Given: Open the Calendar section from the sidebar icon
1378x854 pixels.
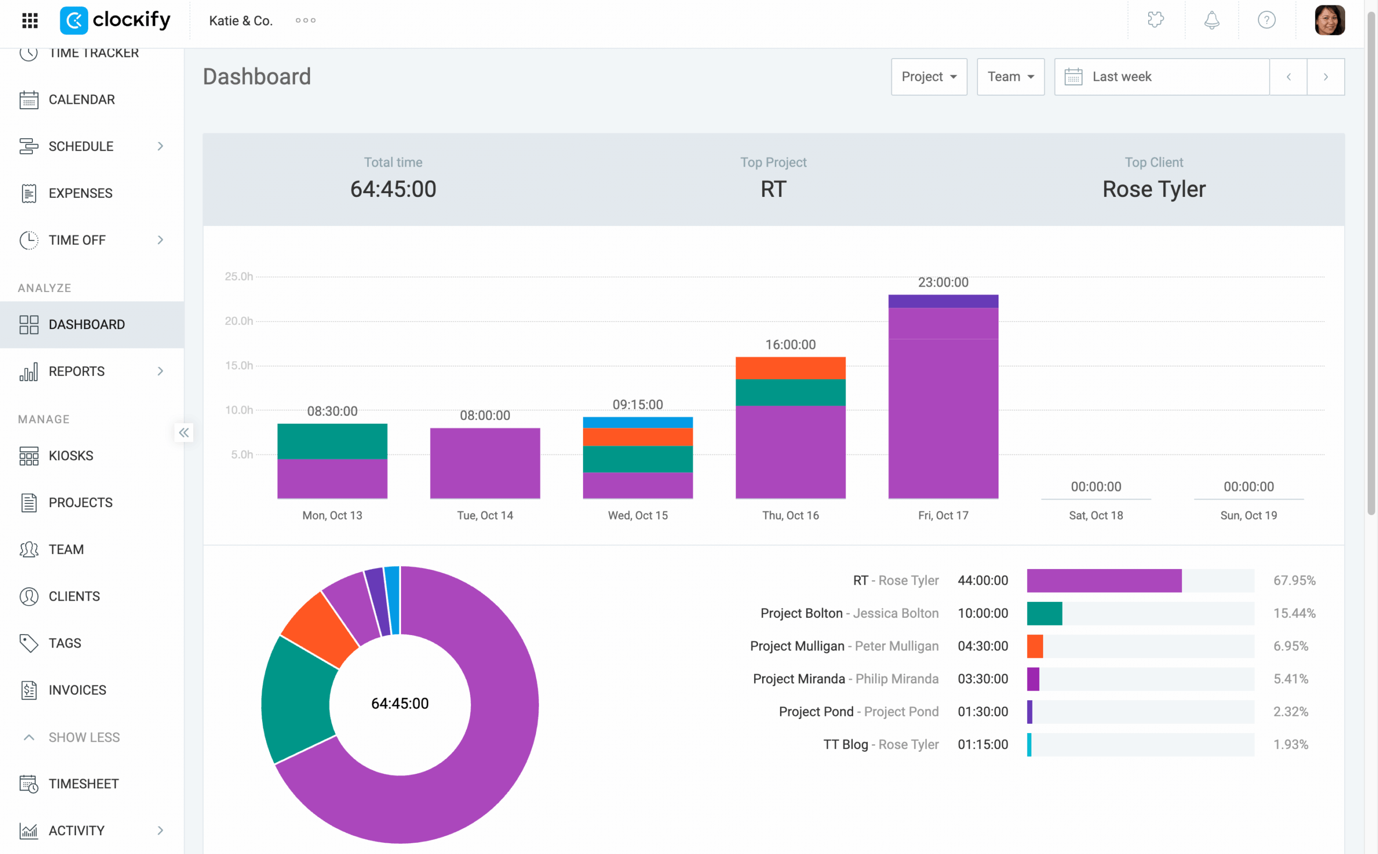Looking at the screenshot, I should point(30,99).
